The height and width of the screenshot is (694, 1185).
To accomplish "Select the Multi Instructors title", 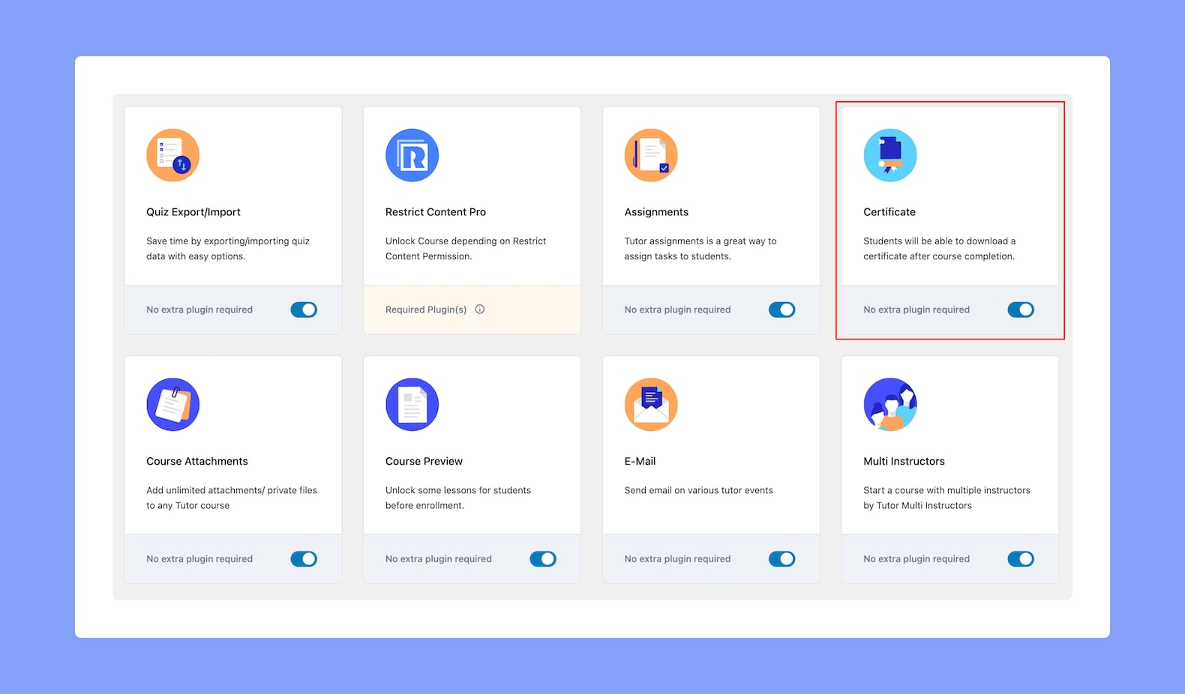I will pos(904,462).
